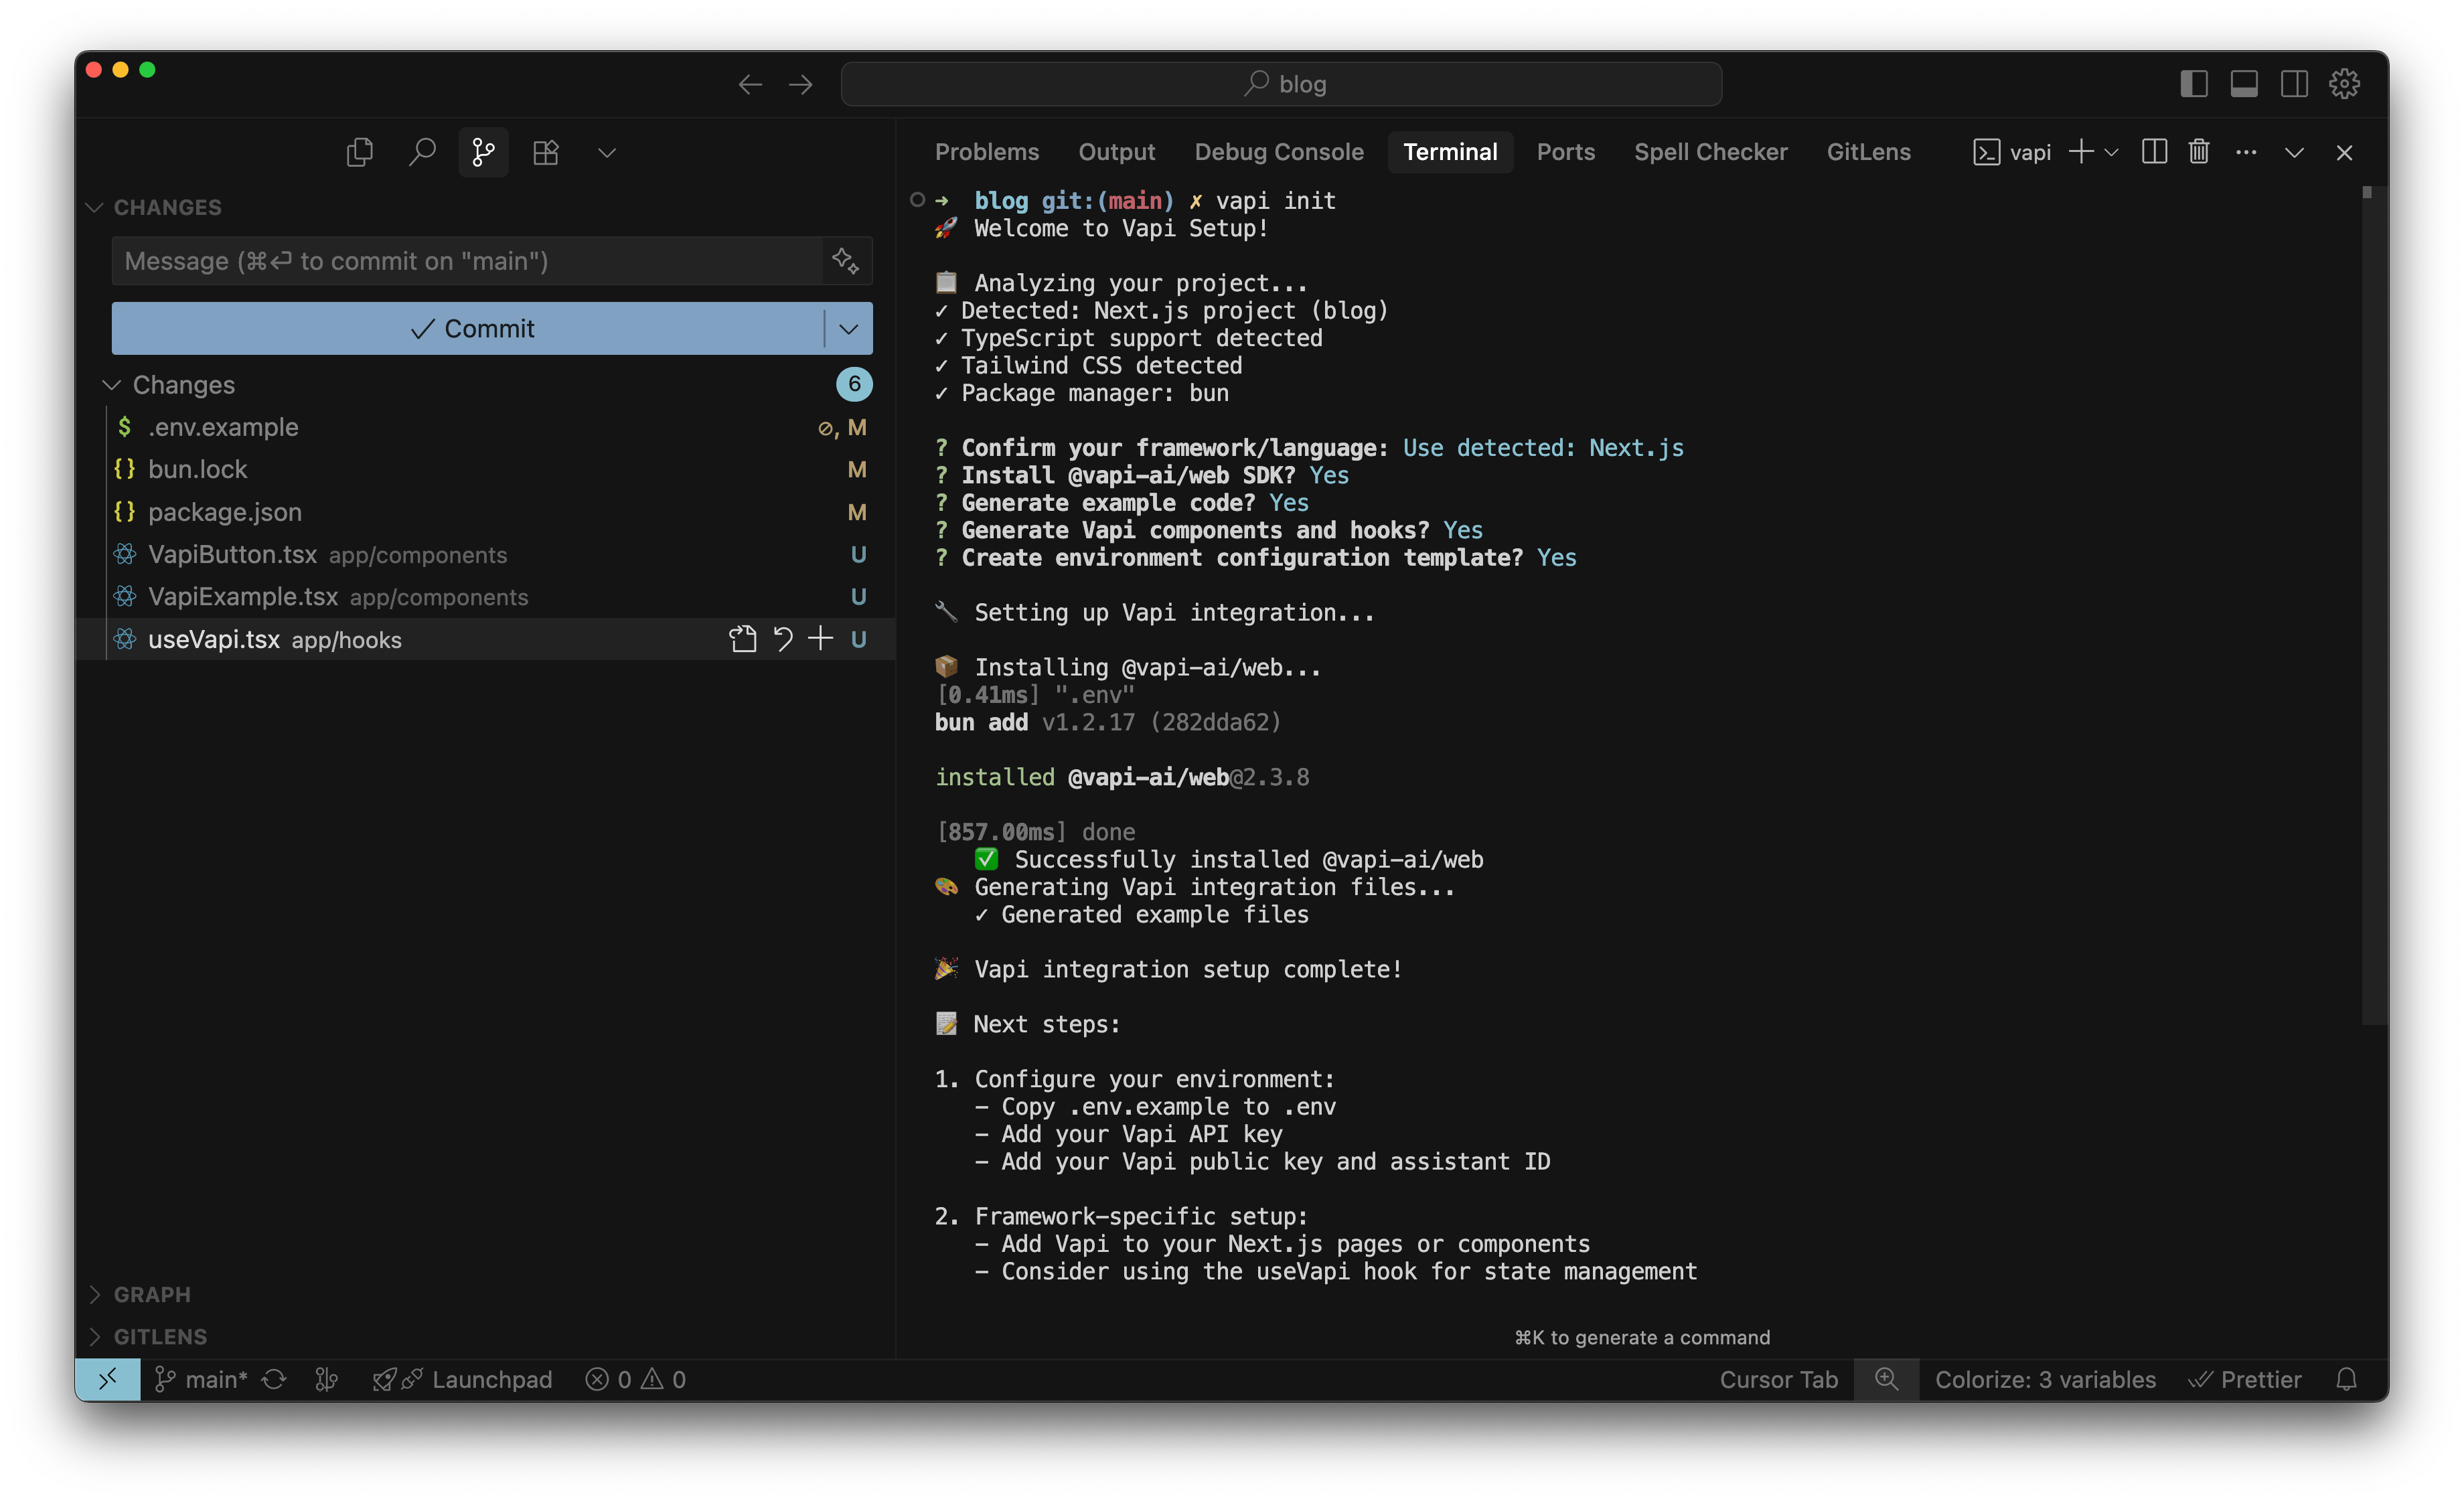The width and height of the screenshot is (2464, 1501).
Task: Switch to the Problems tab
Action: click(x=987, y=152)
